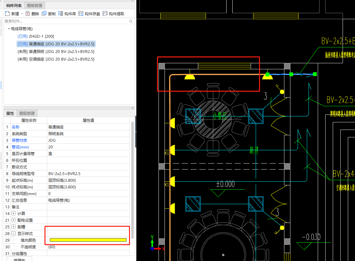Image resolution: width=355 pixels, height=261 pixels.
Task: Click the 复制 (copy) icon
Action: click(x=44, y=14)
